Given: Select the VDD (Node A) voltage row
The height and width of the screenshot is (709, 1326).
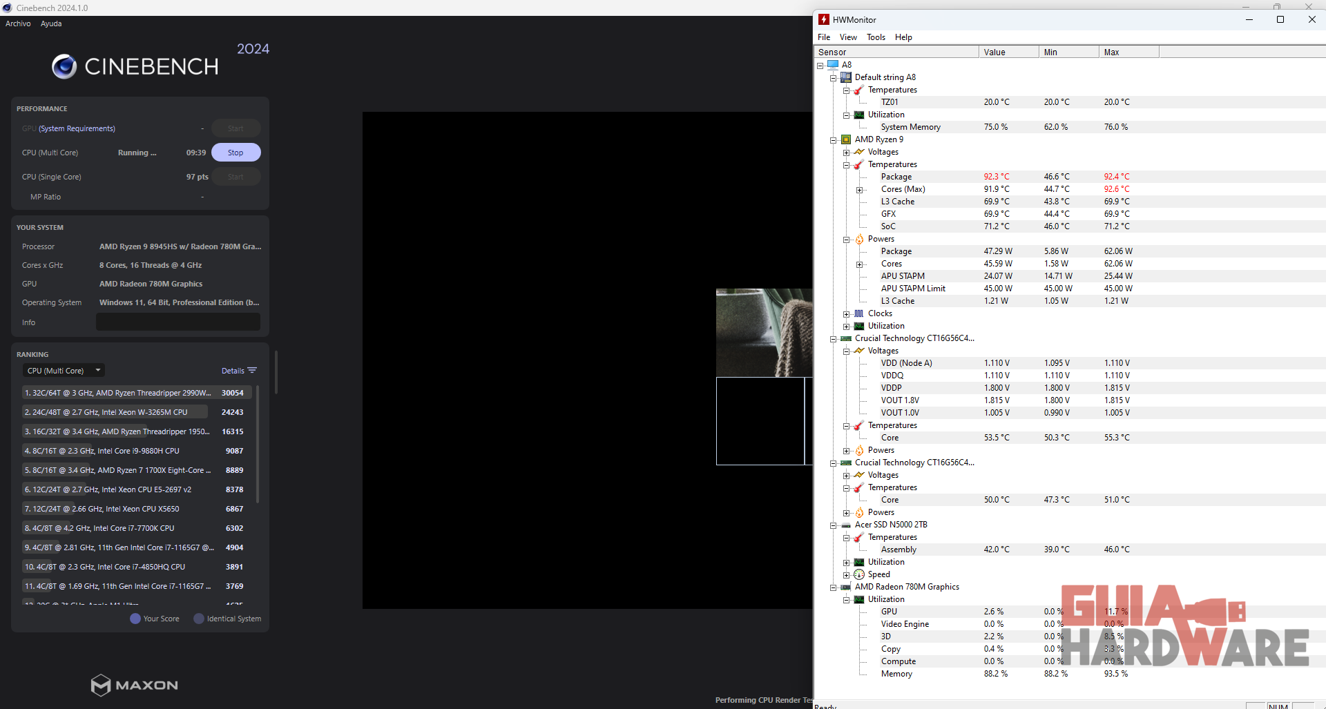Looking at the screenshot, I should tap(1070, 363).
